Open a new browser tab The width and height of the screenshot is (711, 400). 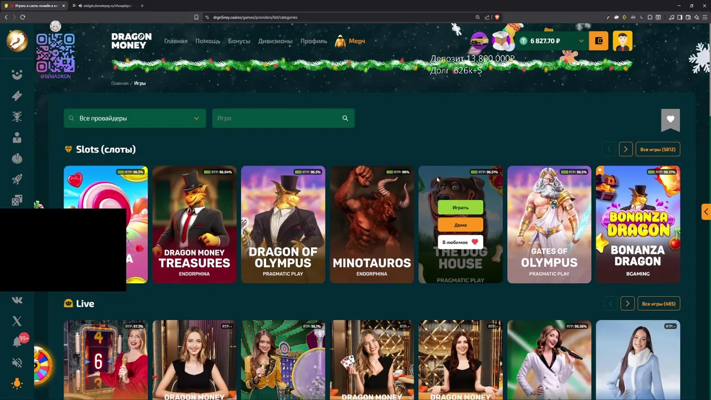(142, 6)
